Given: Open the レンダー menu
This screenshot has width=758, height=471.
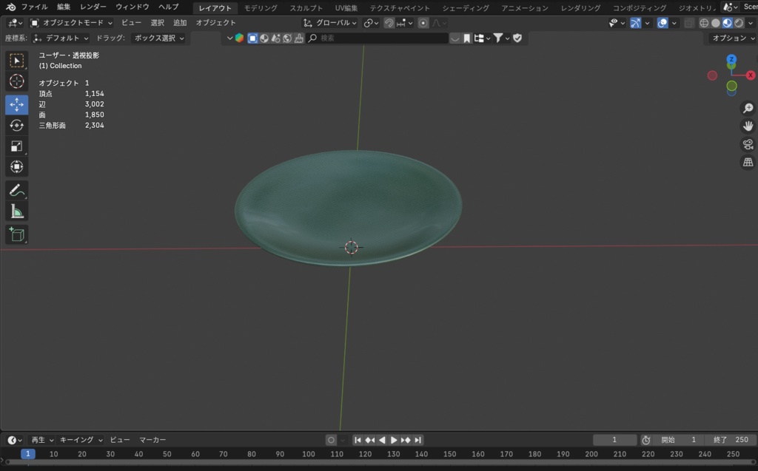Looking at the screenshot, I should click(x=93, y=7).
